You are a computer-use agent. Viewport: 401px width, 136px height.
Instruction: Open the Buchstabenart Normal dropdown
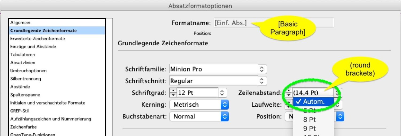point(225,116)
